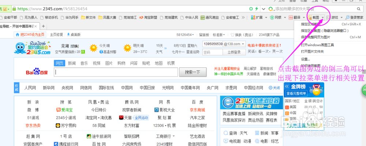Image resolution: width=366 pixels, height=146 pixels.
Task: Click the 爱淘宝 link with icon
Action: click(64, 110)
